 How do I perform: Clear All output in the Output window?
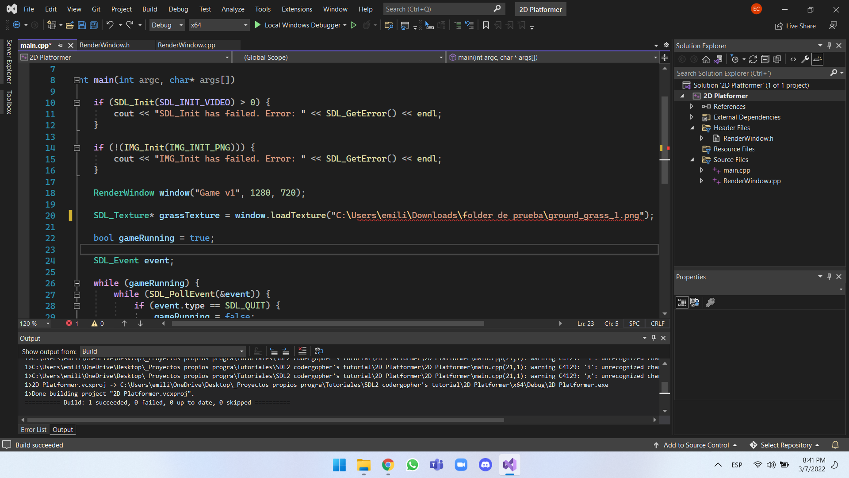(302, 351)
